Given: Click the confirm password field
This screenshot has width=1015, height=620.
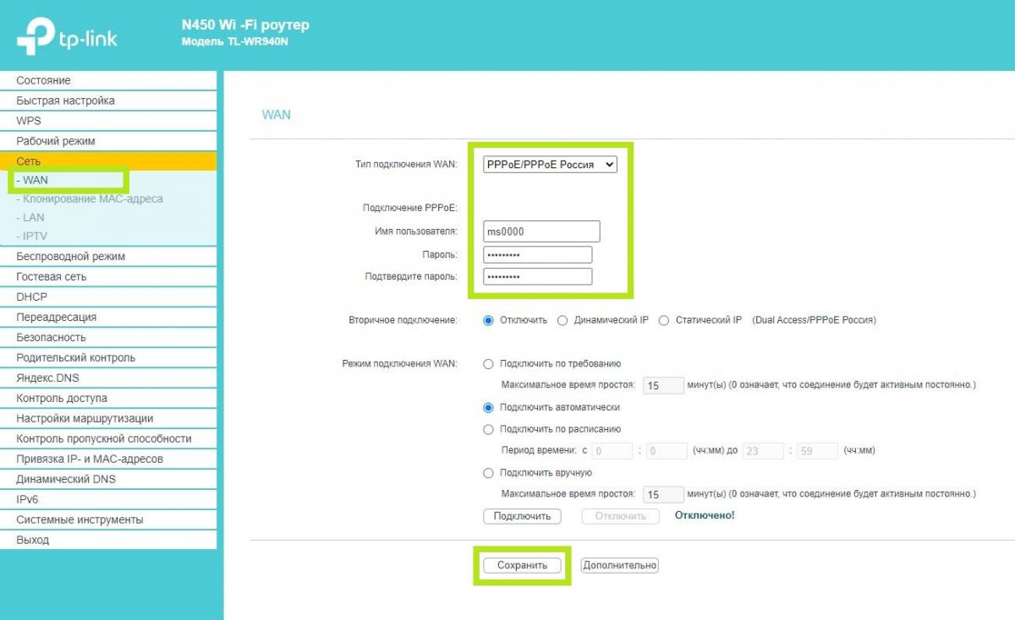Looking at the screenshot, I should tap(537, 277).
